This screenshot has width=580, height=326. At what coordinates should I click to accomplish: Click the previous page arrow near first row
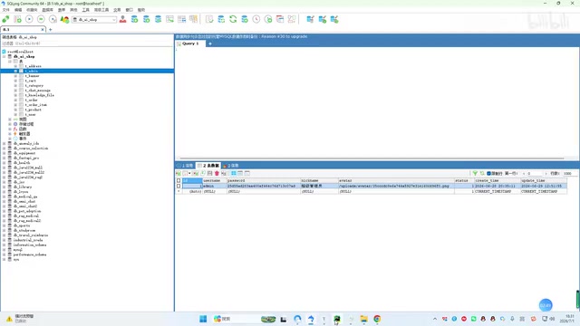pyautogui.click(x=524, y=173)
